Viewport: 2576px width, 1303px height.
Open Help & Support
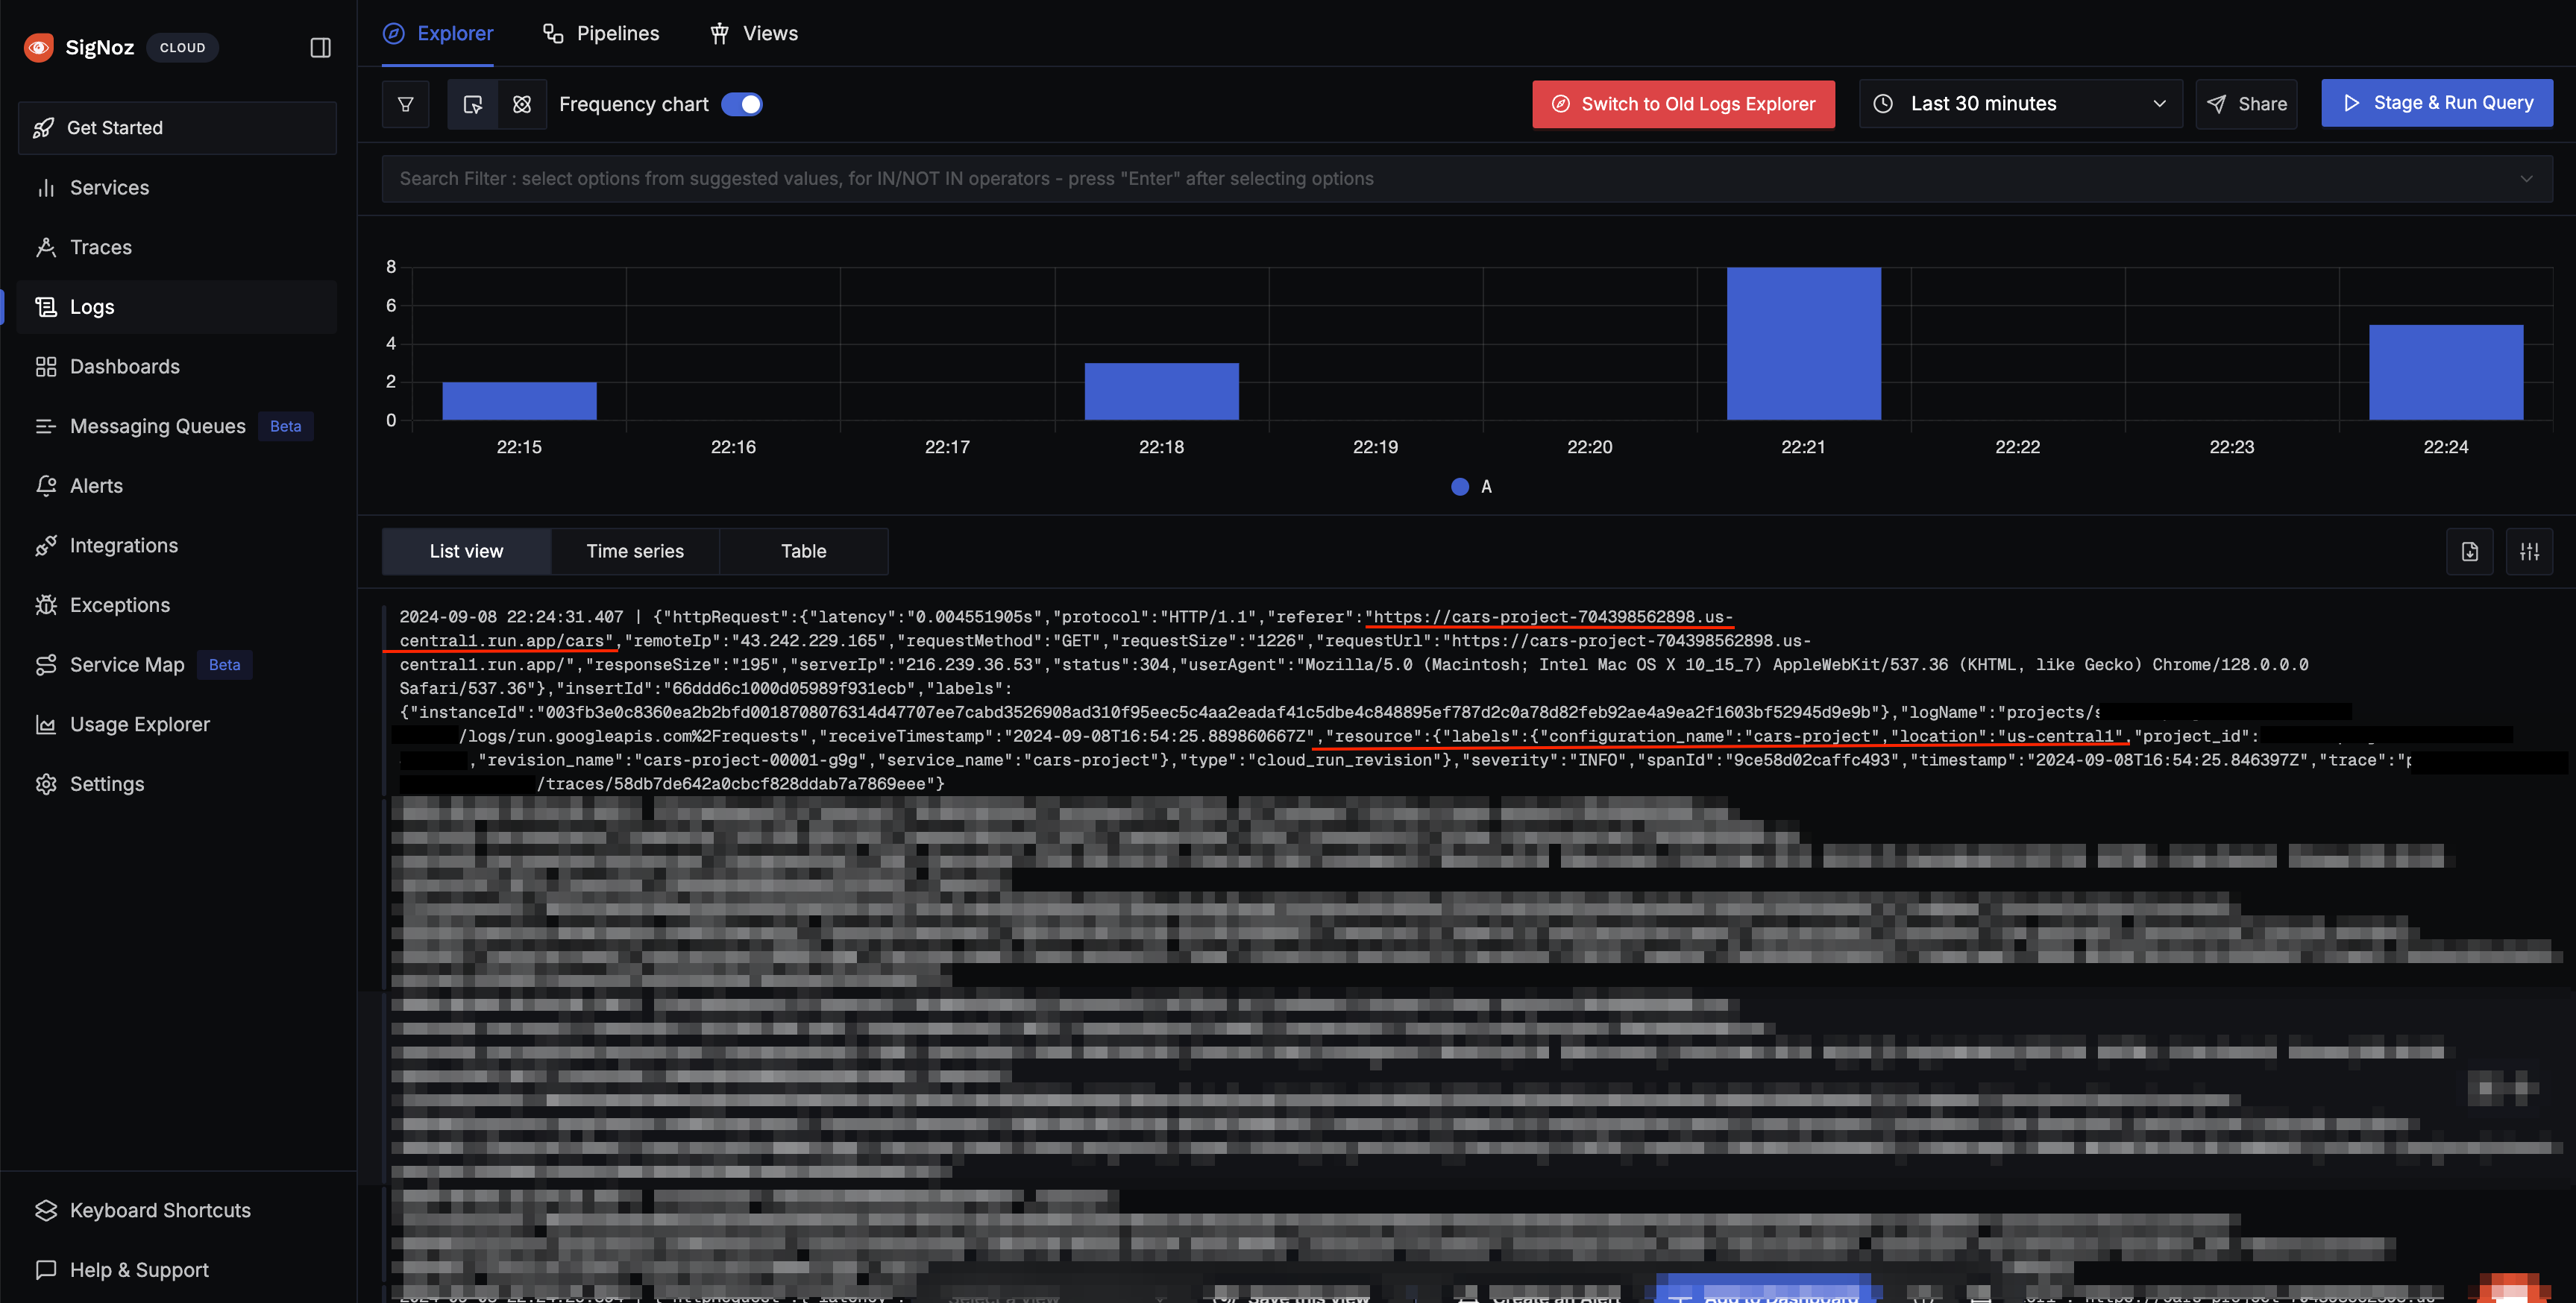click(x=177, y=1270)
